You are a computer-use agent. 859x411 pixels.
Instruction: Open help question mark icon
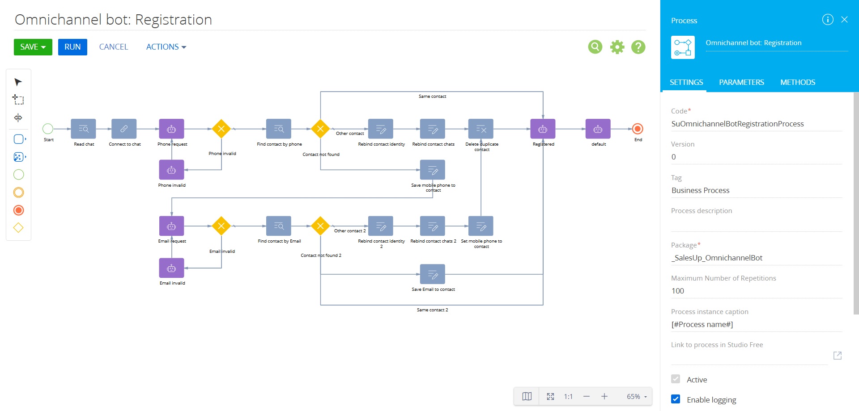click(x=638, y=47)
